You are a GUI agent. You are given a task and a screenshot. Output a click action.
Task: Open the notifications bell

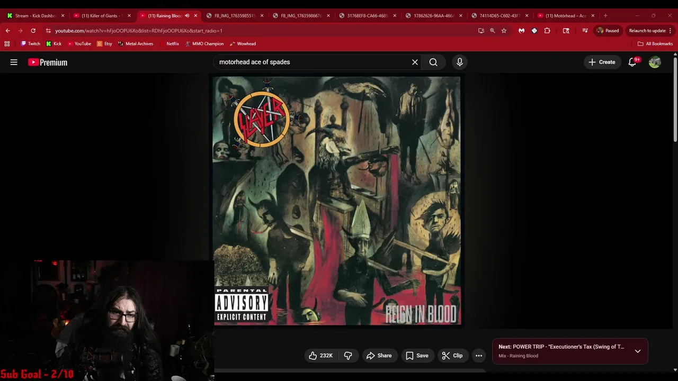[632, 62]
